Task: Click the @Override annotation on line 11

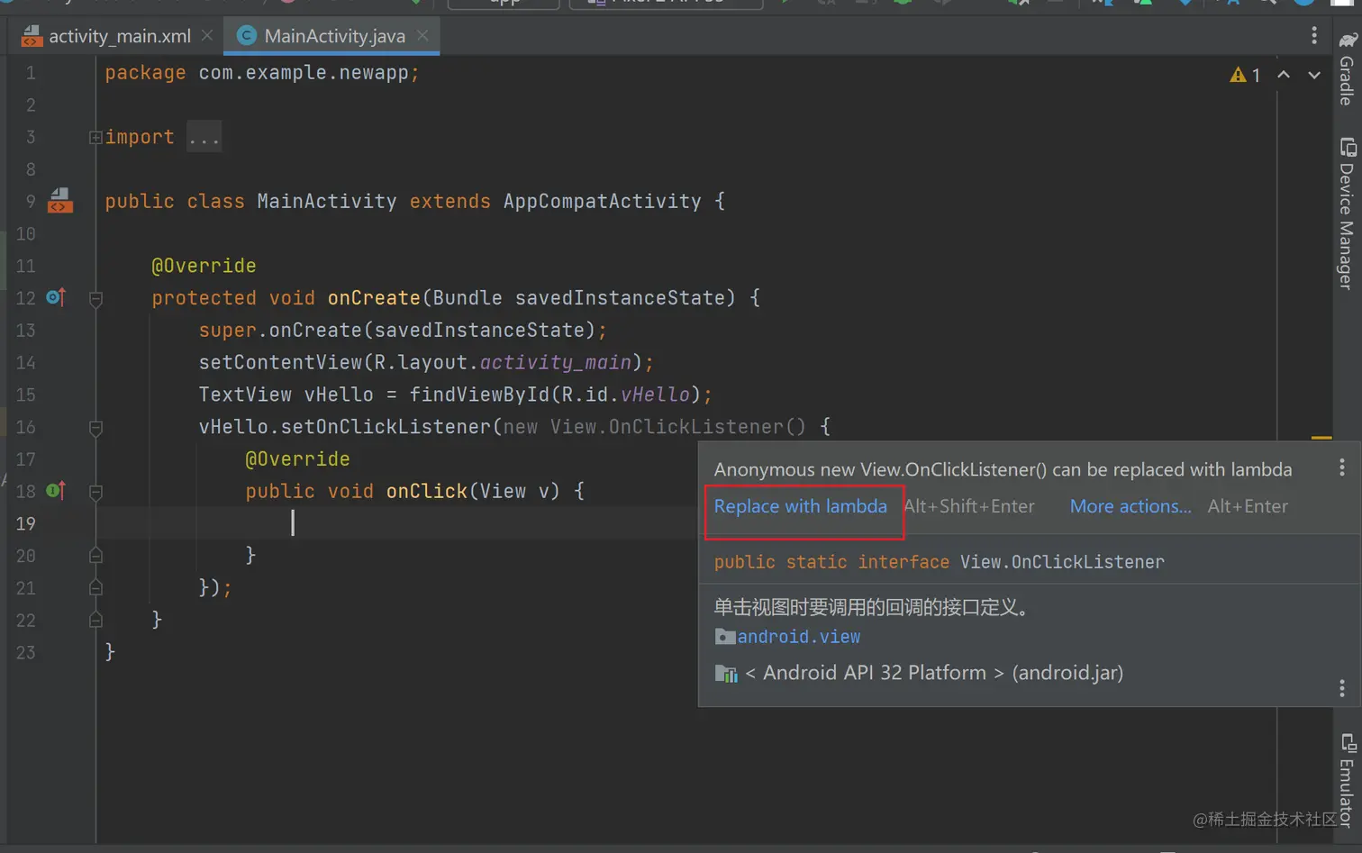Action: tap(204, 266)
